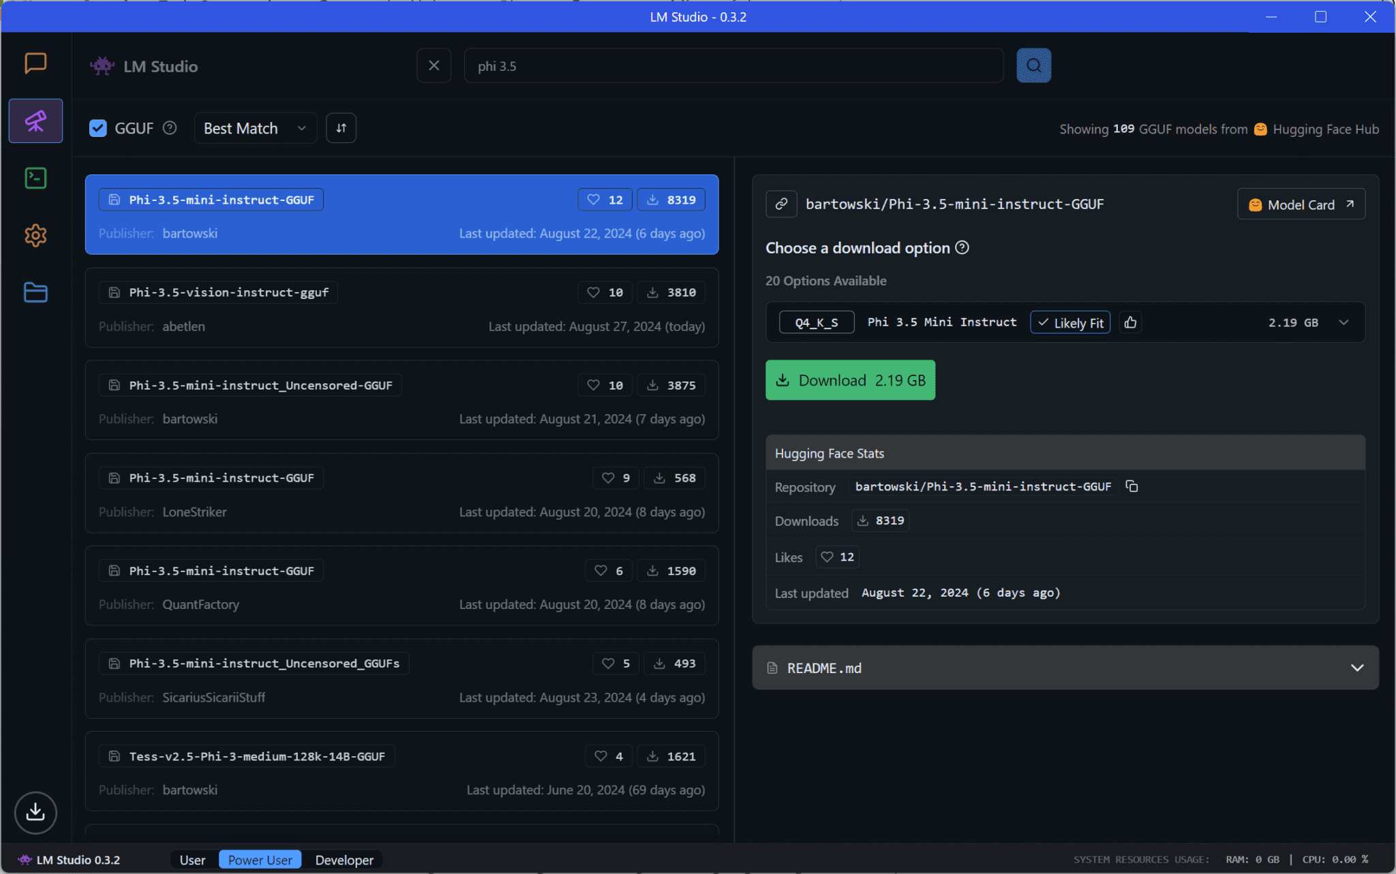
Task: Open the Chat panel in the sidebar
Action: pos(35,63)
